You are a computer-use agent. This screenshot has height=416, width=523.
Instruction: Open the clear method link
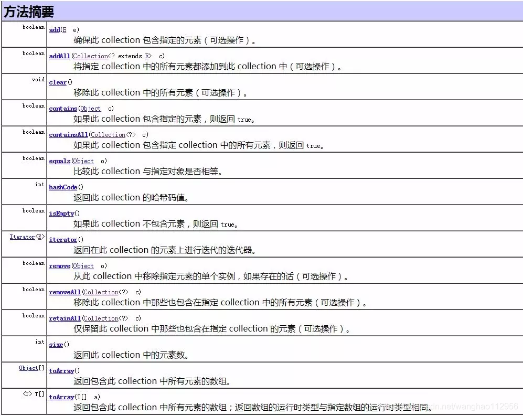(x=57, y=82)
